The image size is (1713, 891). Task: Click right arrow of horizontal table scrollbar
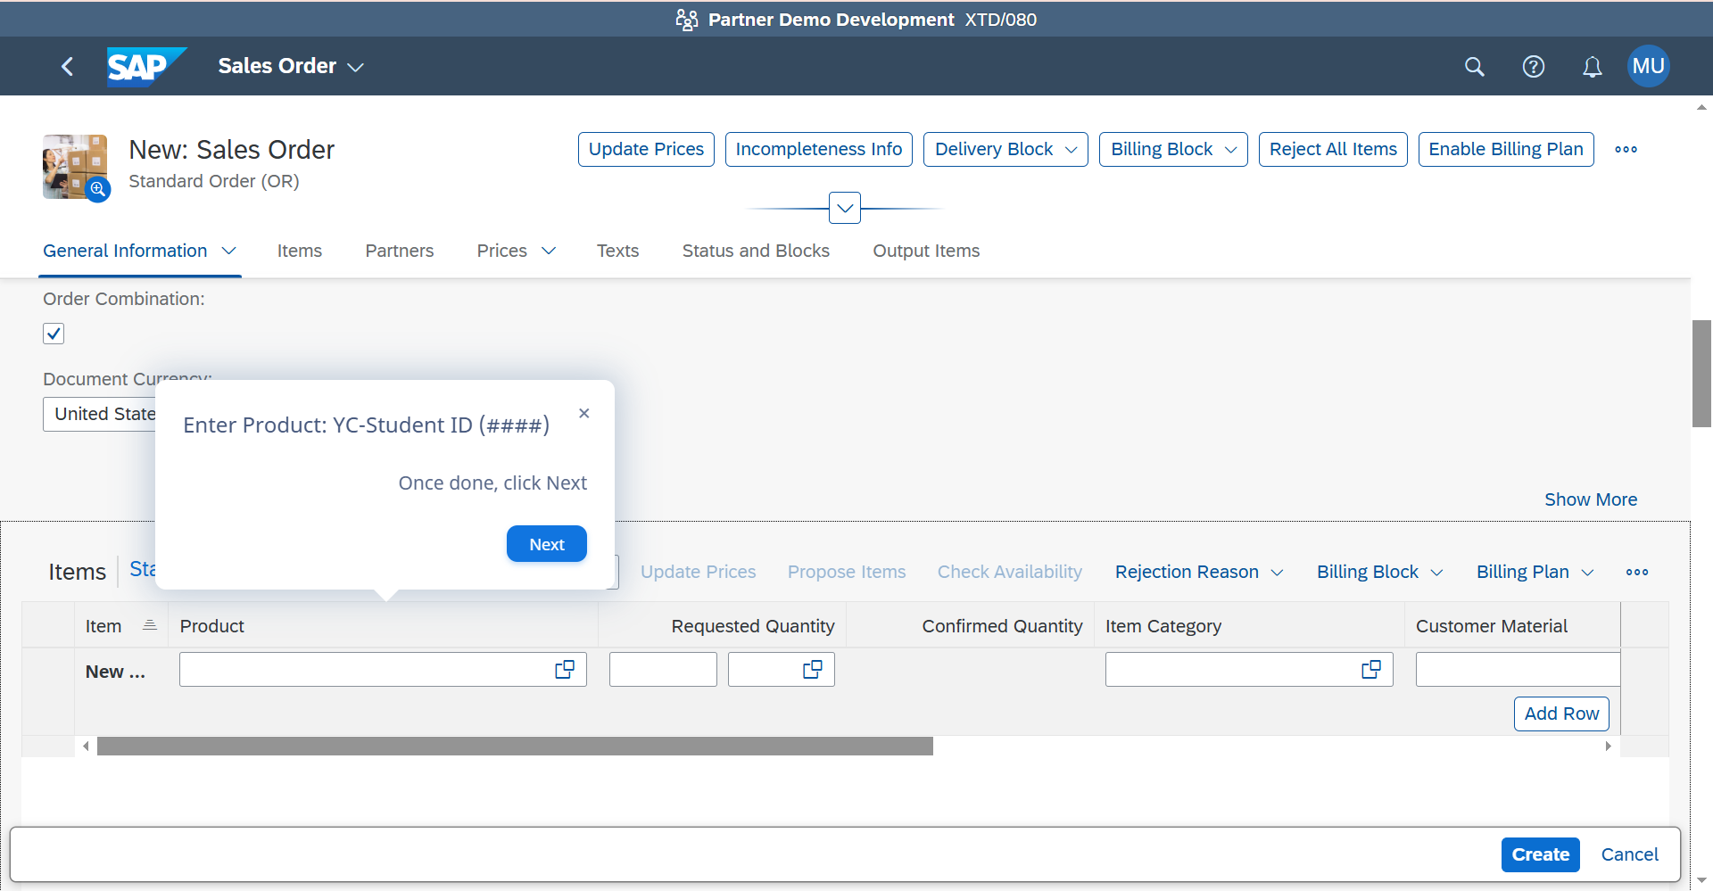[x=1608, y=746]
